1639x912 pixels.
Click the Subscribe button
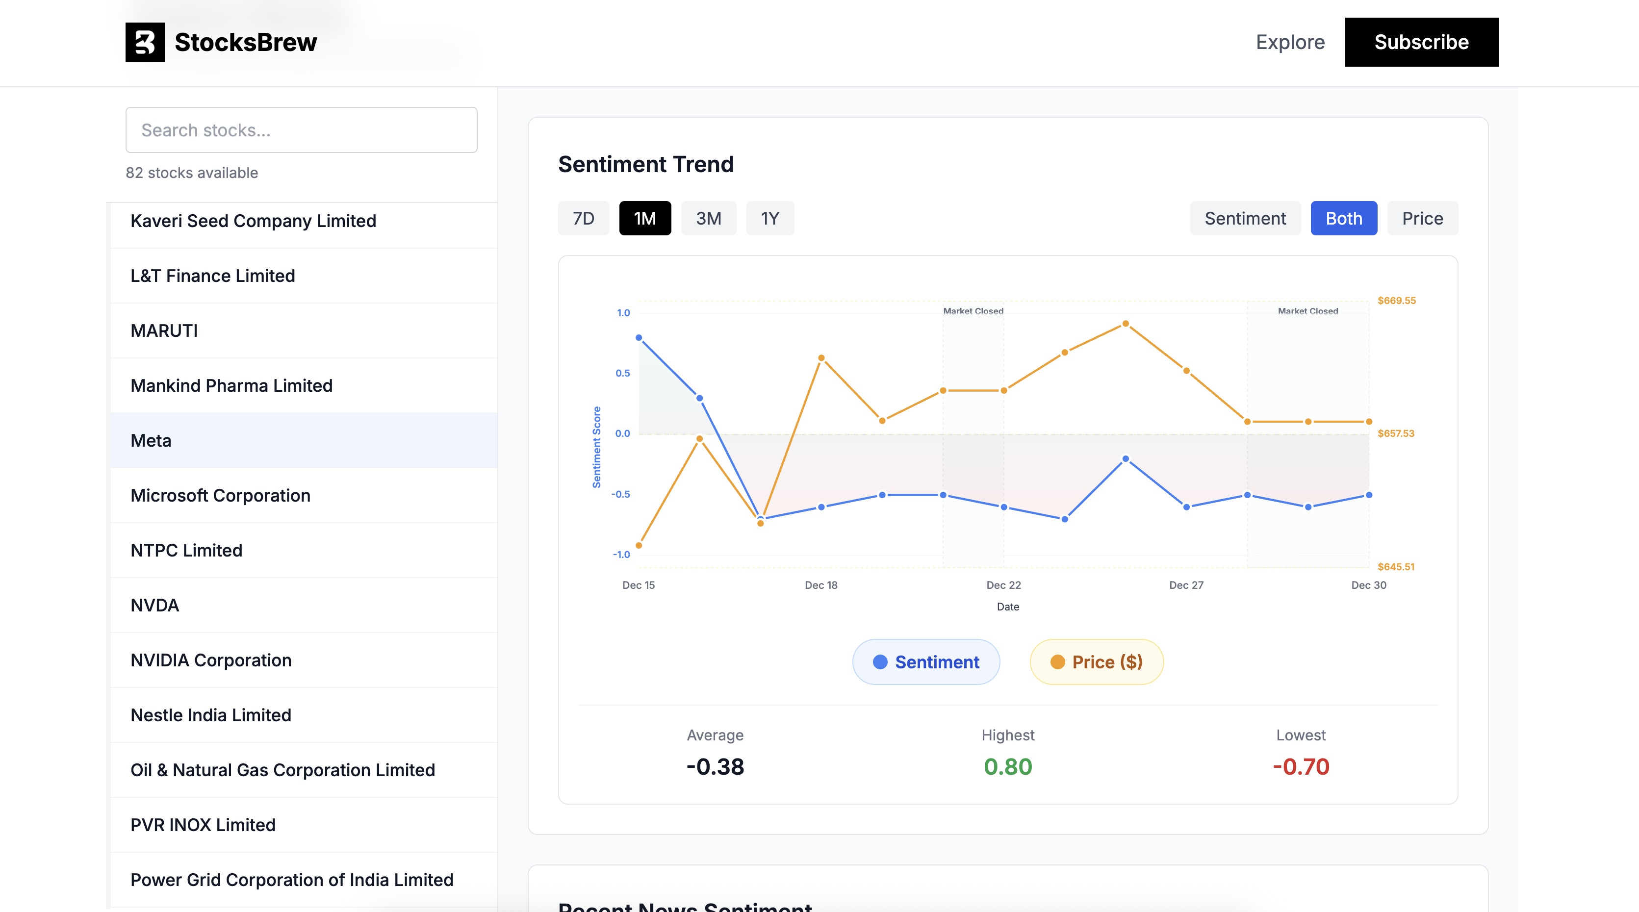1421,42
